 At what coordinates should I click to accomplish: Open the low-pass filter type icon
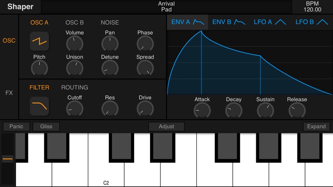(x=39, y=106)
